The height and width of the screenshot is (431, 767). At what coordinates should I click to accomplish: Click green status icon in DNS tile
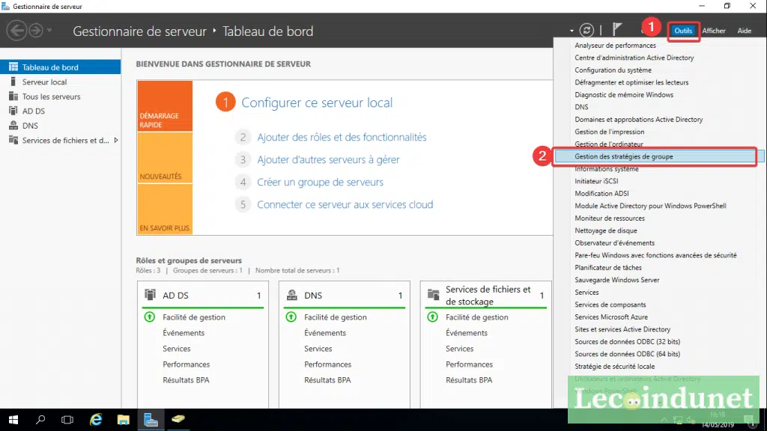click(x=291, y=317)
